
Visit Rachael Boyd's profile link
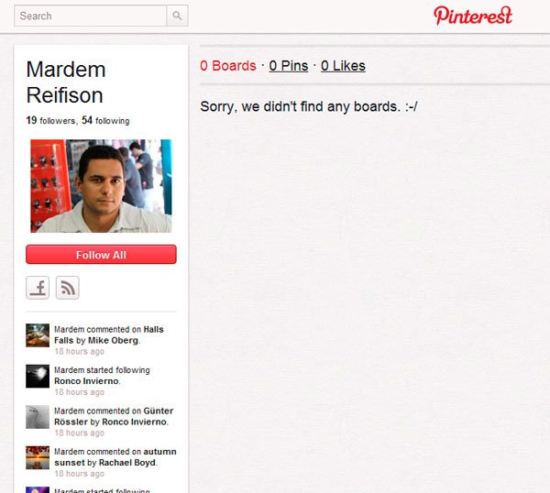[x=127, y=463]
